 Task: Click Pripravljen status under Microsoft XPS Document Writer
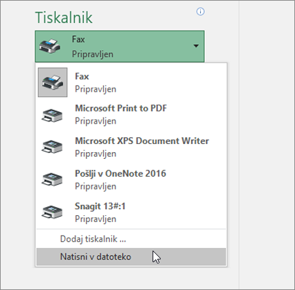click(96, 153)
